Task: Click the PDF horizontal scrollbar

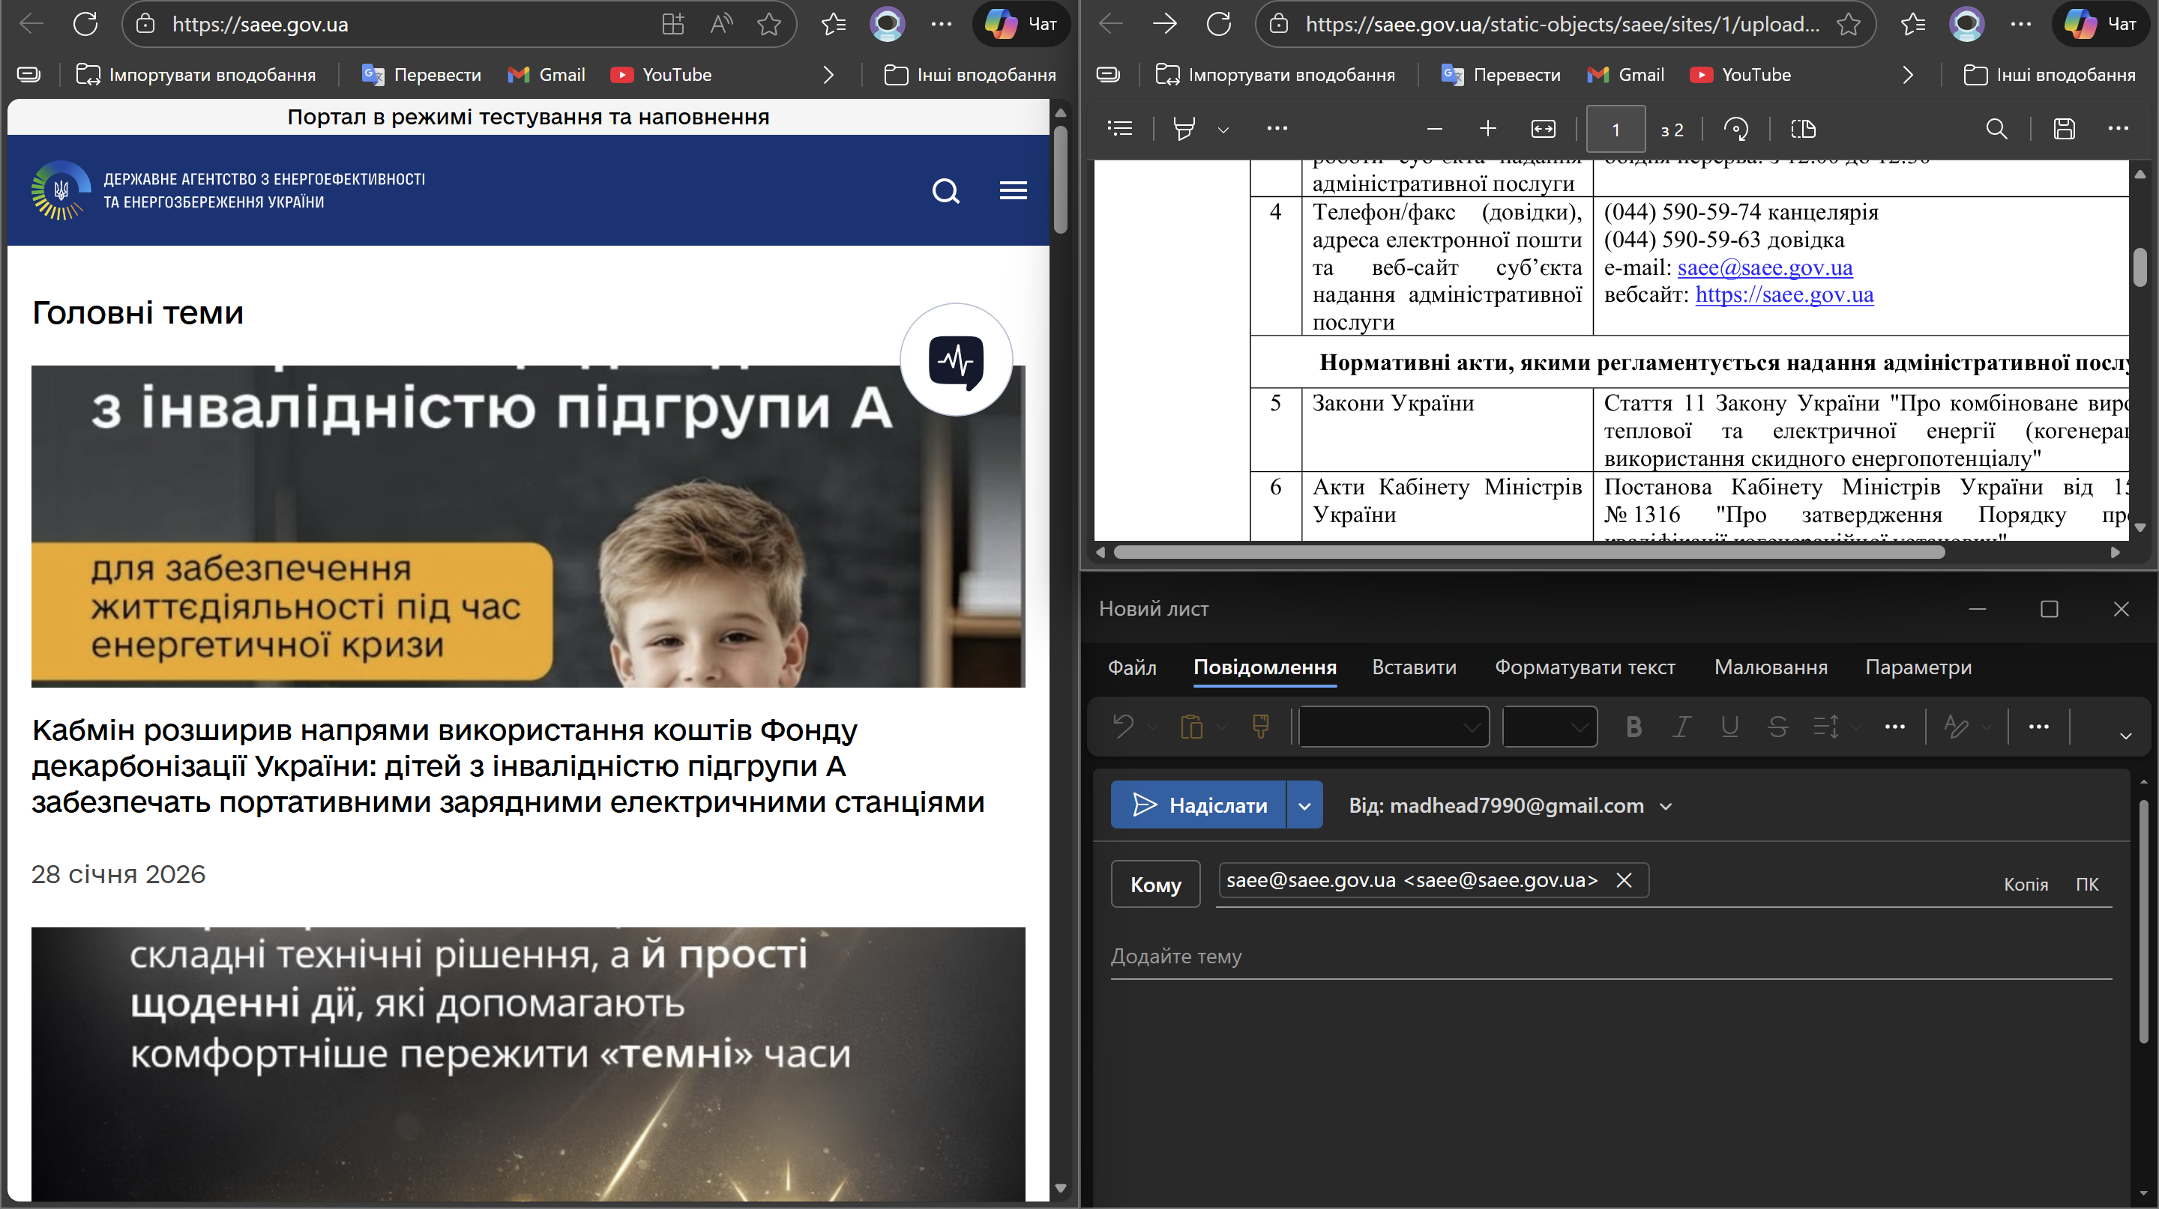Action: pyautogui.click(x=1529, y=553)
